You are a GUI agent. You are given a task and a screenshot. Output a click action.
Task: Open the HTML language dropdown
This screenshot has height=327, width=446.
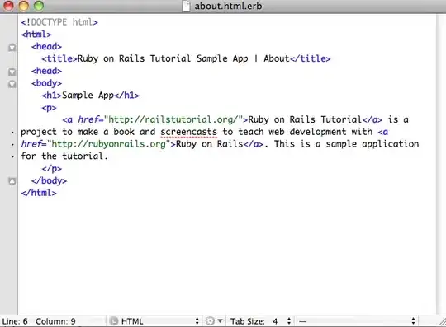[x=154, y=321]
